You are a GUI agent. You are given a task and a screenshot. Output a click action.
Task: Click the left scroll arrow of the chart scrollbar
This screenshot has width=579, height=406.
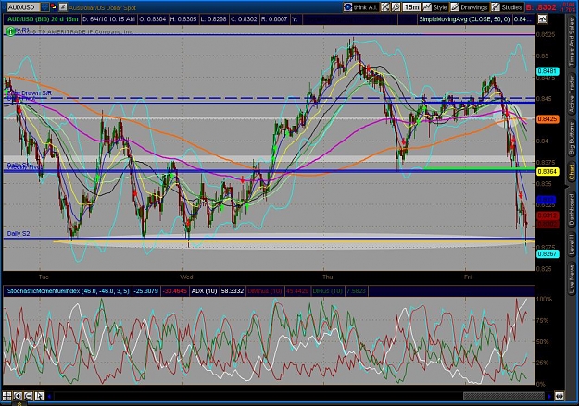tap(49, 397)
